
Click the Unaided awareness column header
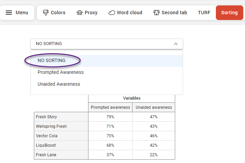(154, 107)
